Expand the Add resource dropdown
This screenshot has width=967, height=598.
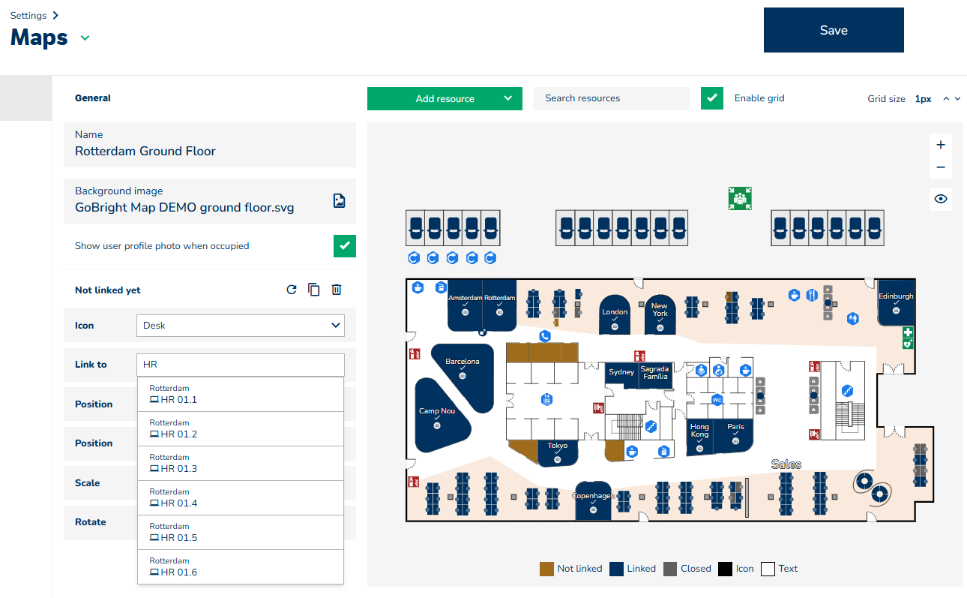click(x=507, y=98)
